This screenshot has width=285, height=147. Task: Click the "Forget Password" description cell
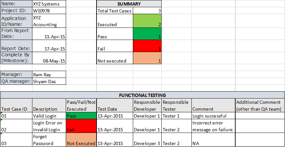(49, 140)
